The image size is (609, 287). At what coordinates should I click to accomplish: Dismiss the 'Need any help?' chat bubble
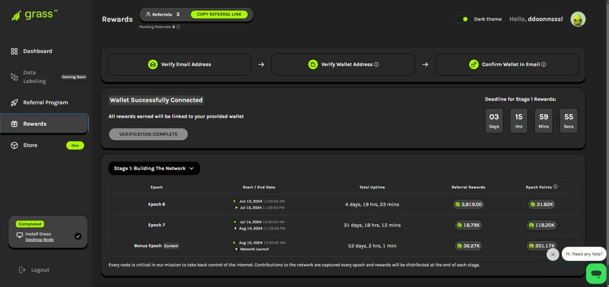(x=553, y=254)
